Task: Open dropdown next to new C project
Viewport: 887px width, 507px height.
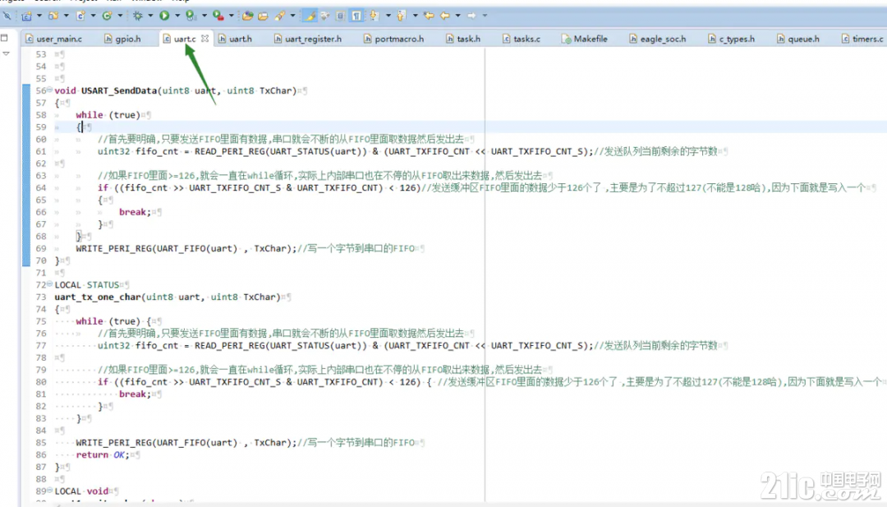Action: [x=39, y=16]
